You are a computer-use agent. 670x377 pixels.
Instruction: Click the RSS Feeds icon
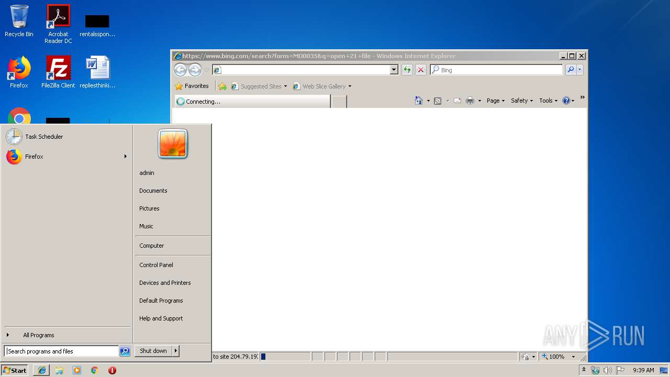point(438,101)
